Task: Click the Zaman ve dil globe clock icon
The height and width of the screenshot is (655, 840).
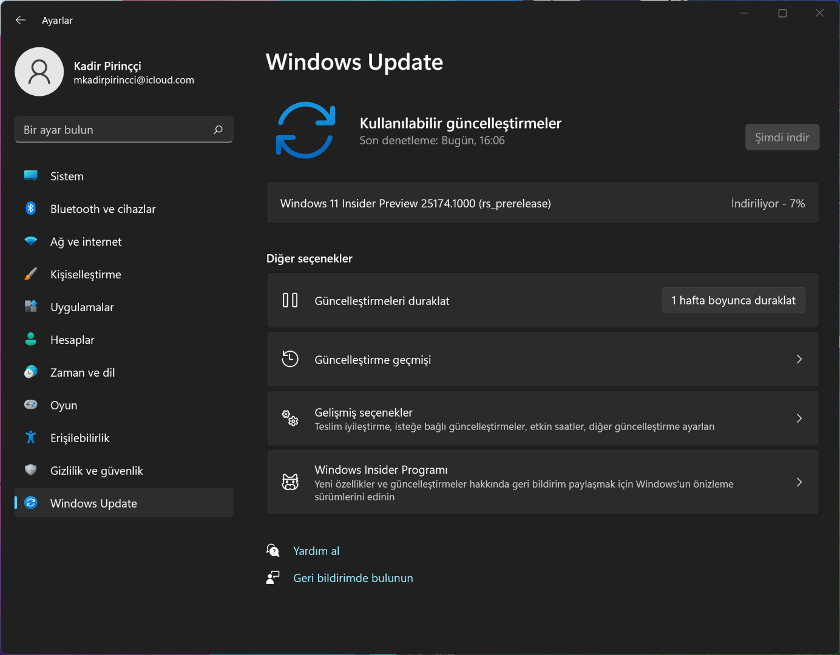Action: pos(31,372)
